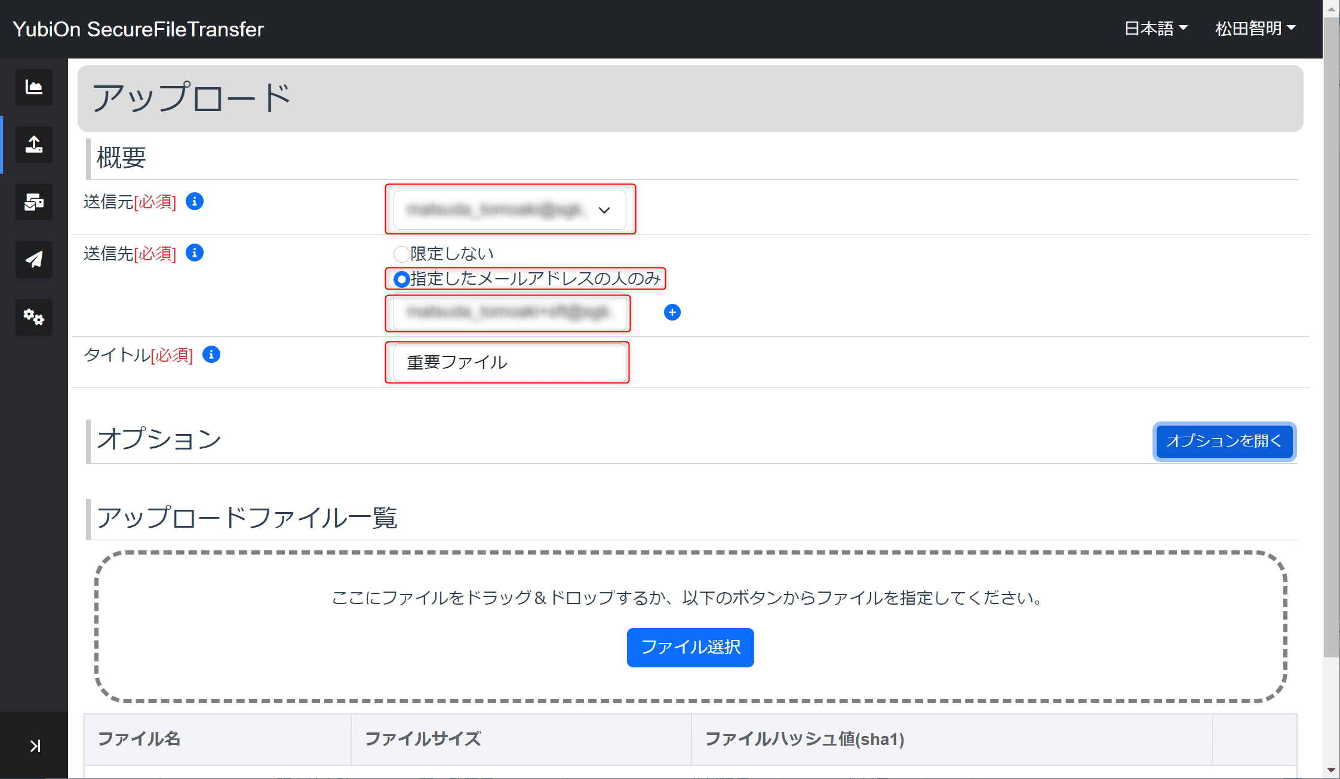Focus the recipient email address field
Screen dimensions: 1340x779
tap(510, 312)
